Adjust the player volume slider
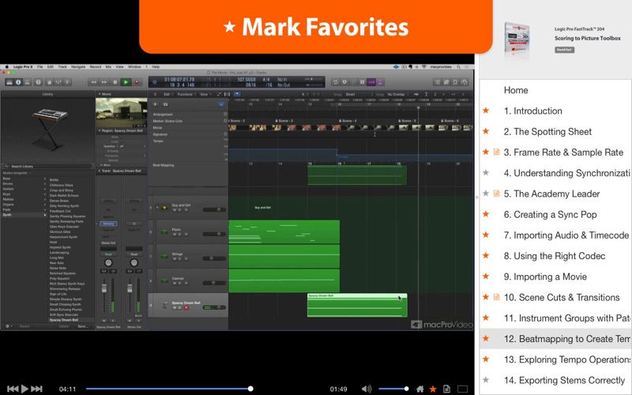Image resolution: width=632 pixels, height=395 pixels. [393, 389]
